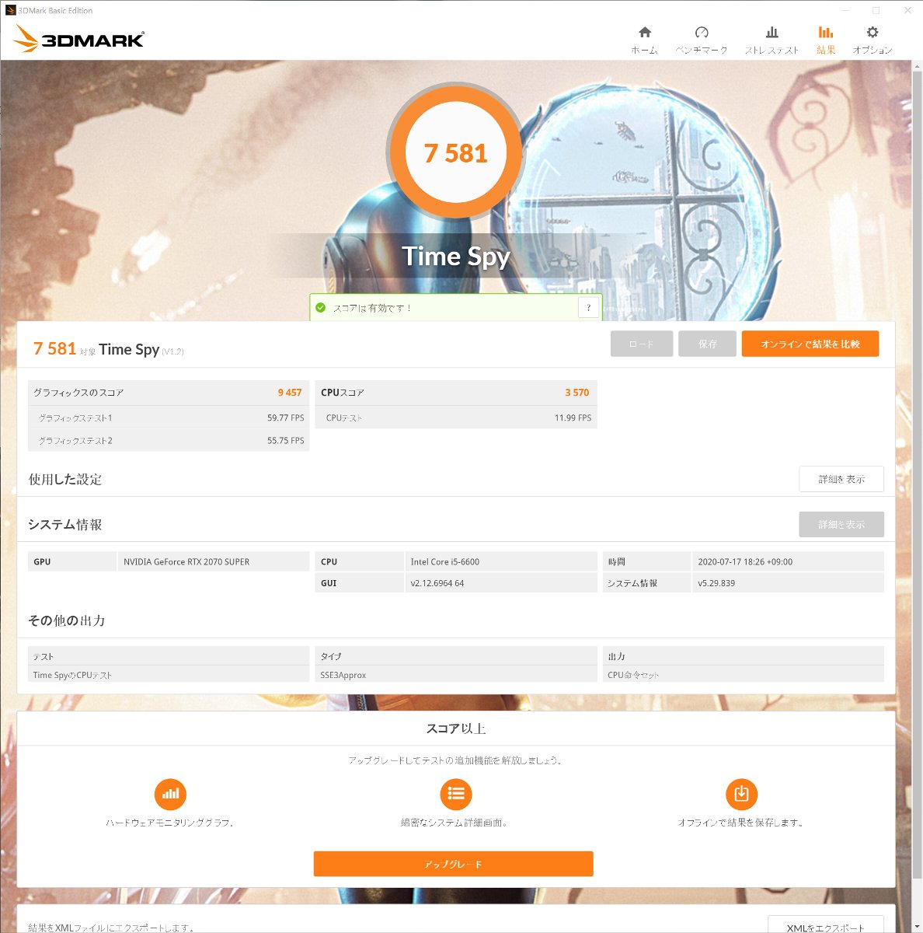
Task: Click the orange アップグレード upgrade button
Action: click(x=454, y=864)
